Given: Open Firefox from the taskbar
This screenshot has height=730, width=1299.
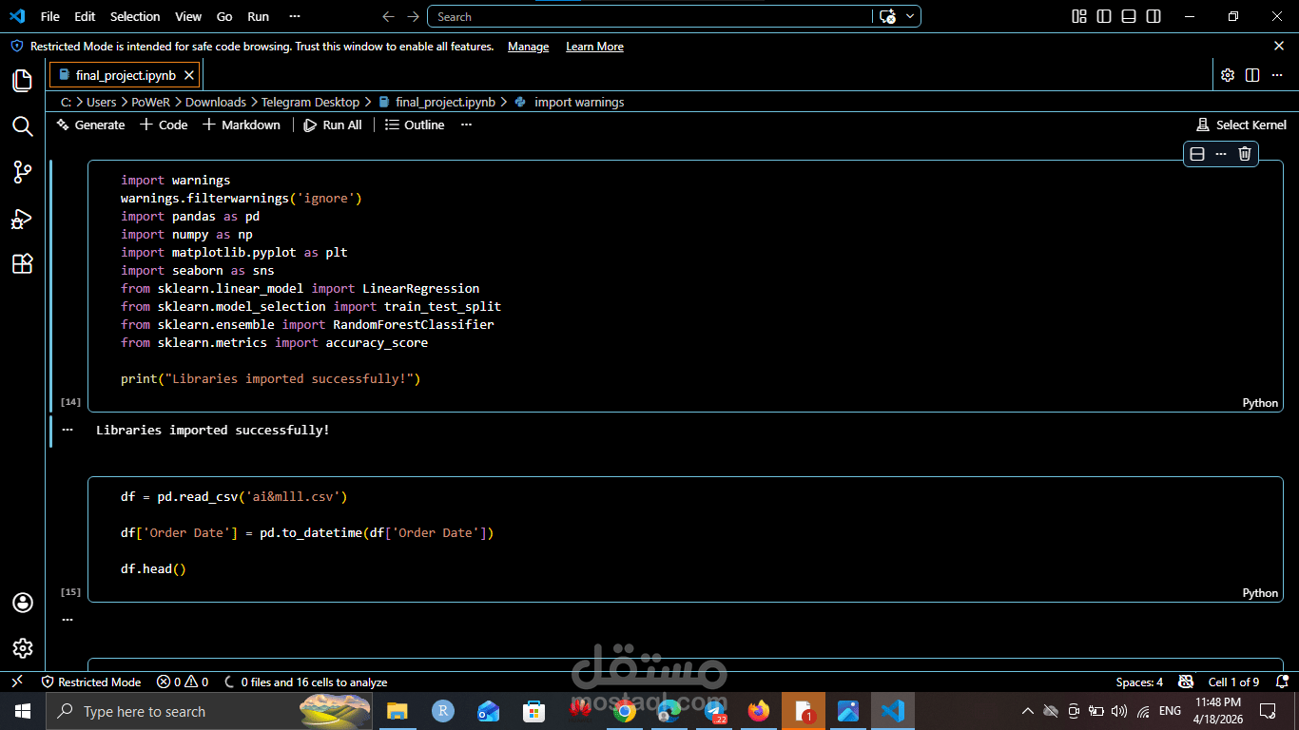Looking at the screenshot, I should (x=759, y=711).
